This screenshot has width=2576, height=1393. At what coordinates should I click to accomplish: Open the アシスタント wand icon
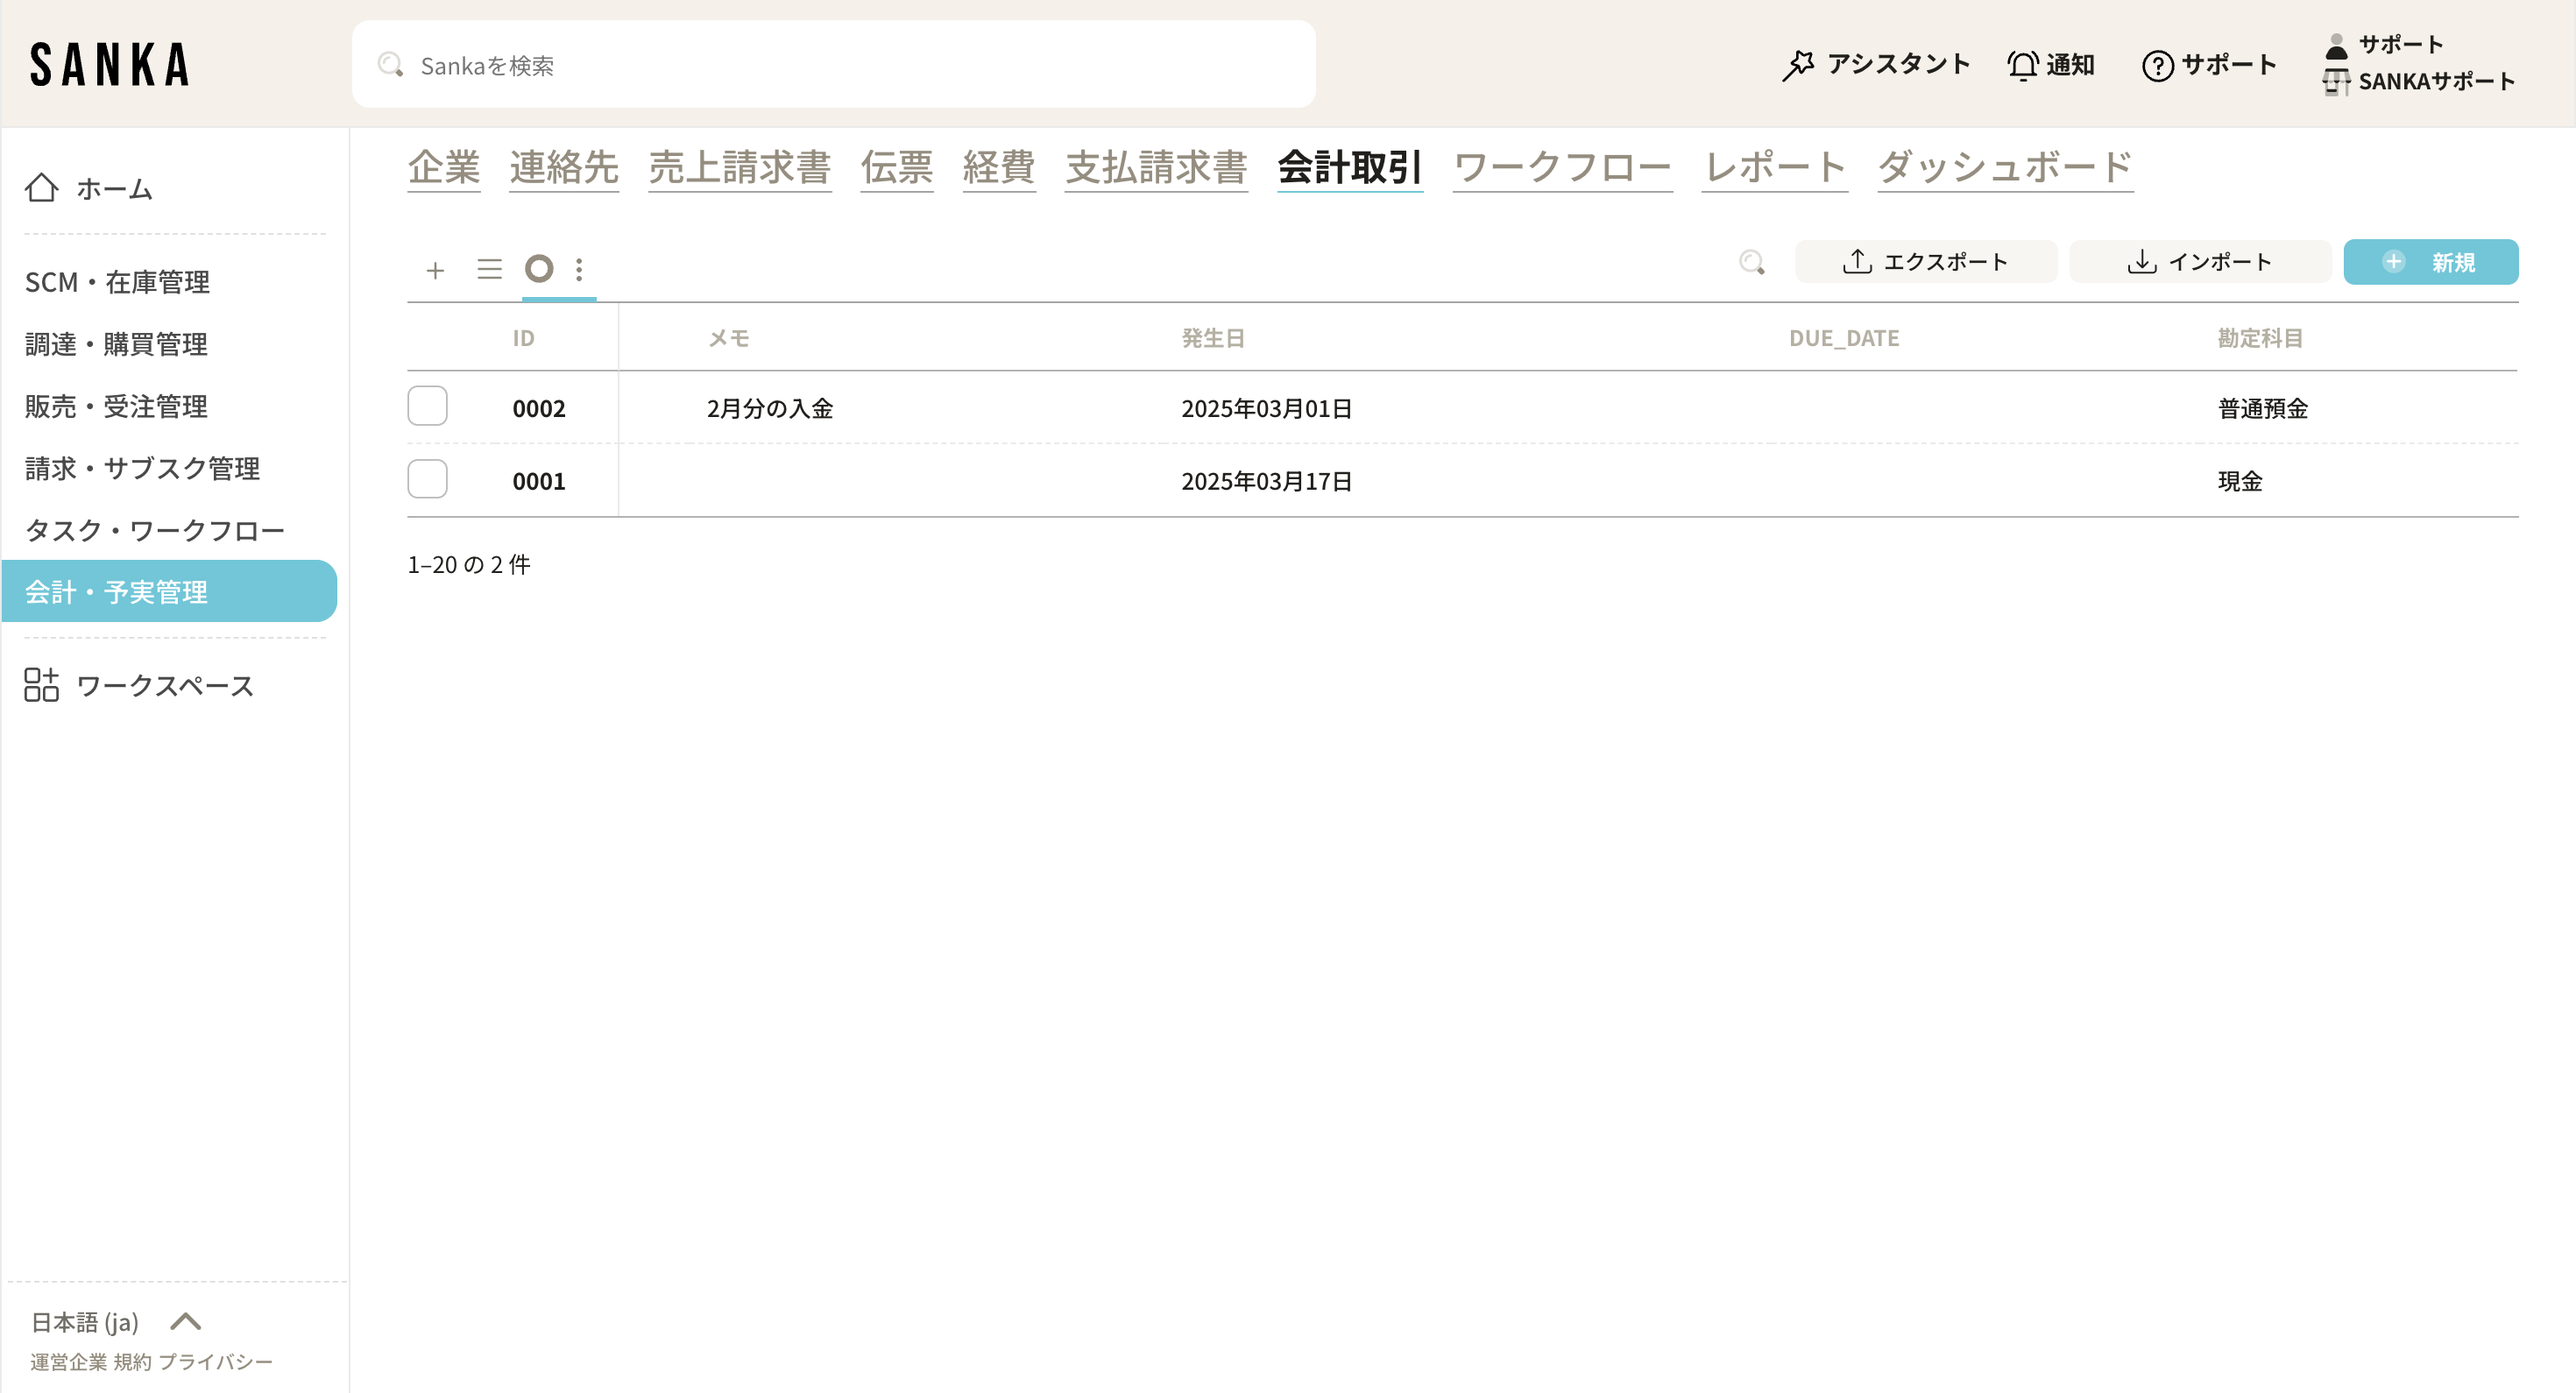pos(1798,65)
